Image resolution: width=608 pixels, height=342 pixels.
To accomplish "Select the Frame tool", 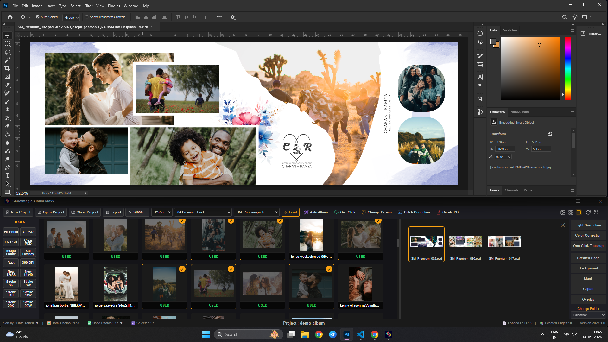I will click(7, 77).
